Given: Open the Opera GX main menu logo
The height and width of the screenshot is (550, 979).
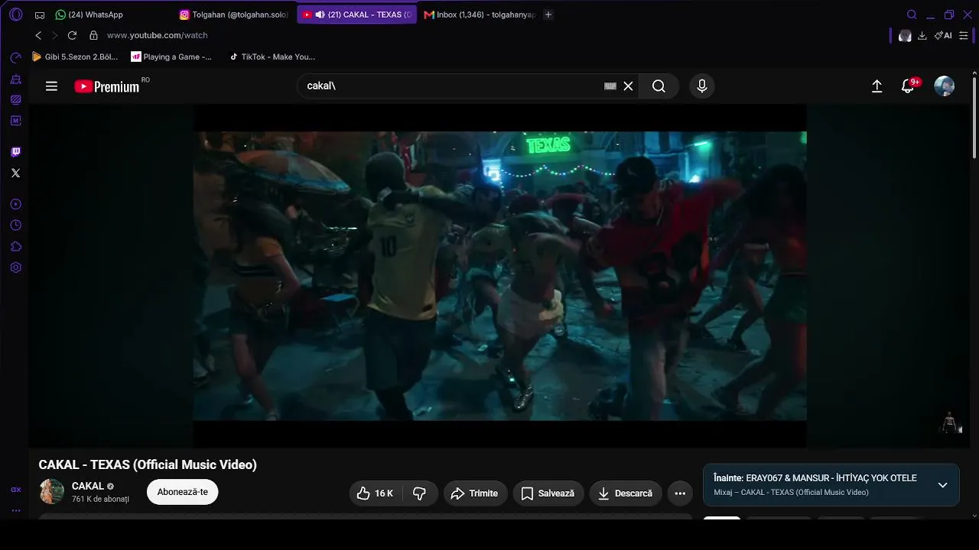Looking at the screenshot, I should (x=16, y=15).
